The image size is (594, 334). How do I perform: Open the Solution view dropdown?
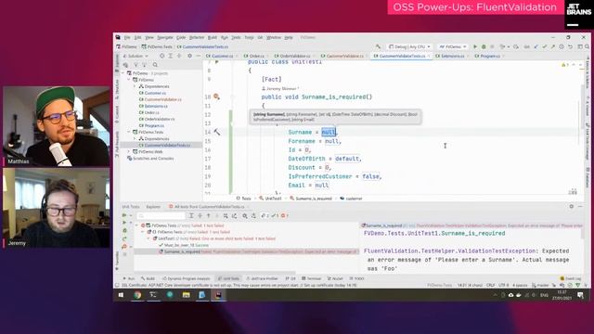[x=136, y=56]
